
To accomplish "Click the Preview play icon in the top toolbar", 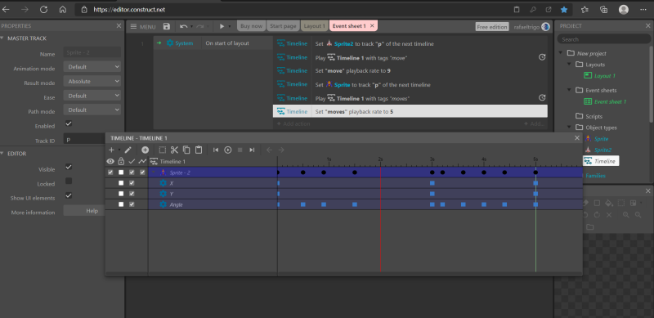I will pyautogui.click(x=222, y=26).
